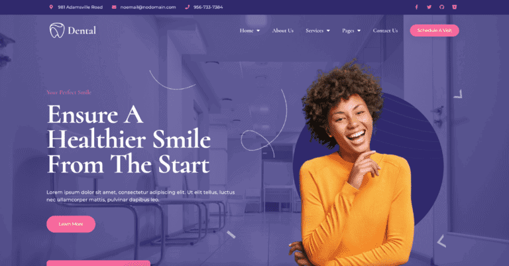Click the phone handset icon
509x266 pixels.
[188, 7]
